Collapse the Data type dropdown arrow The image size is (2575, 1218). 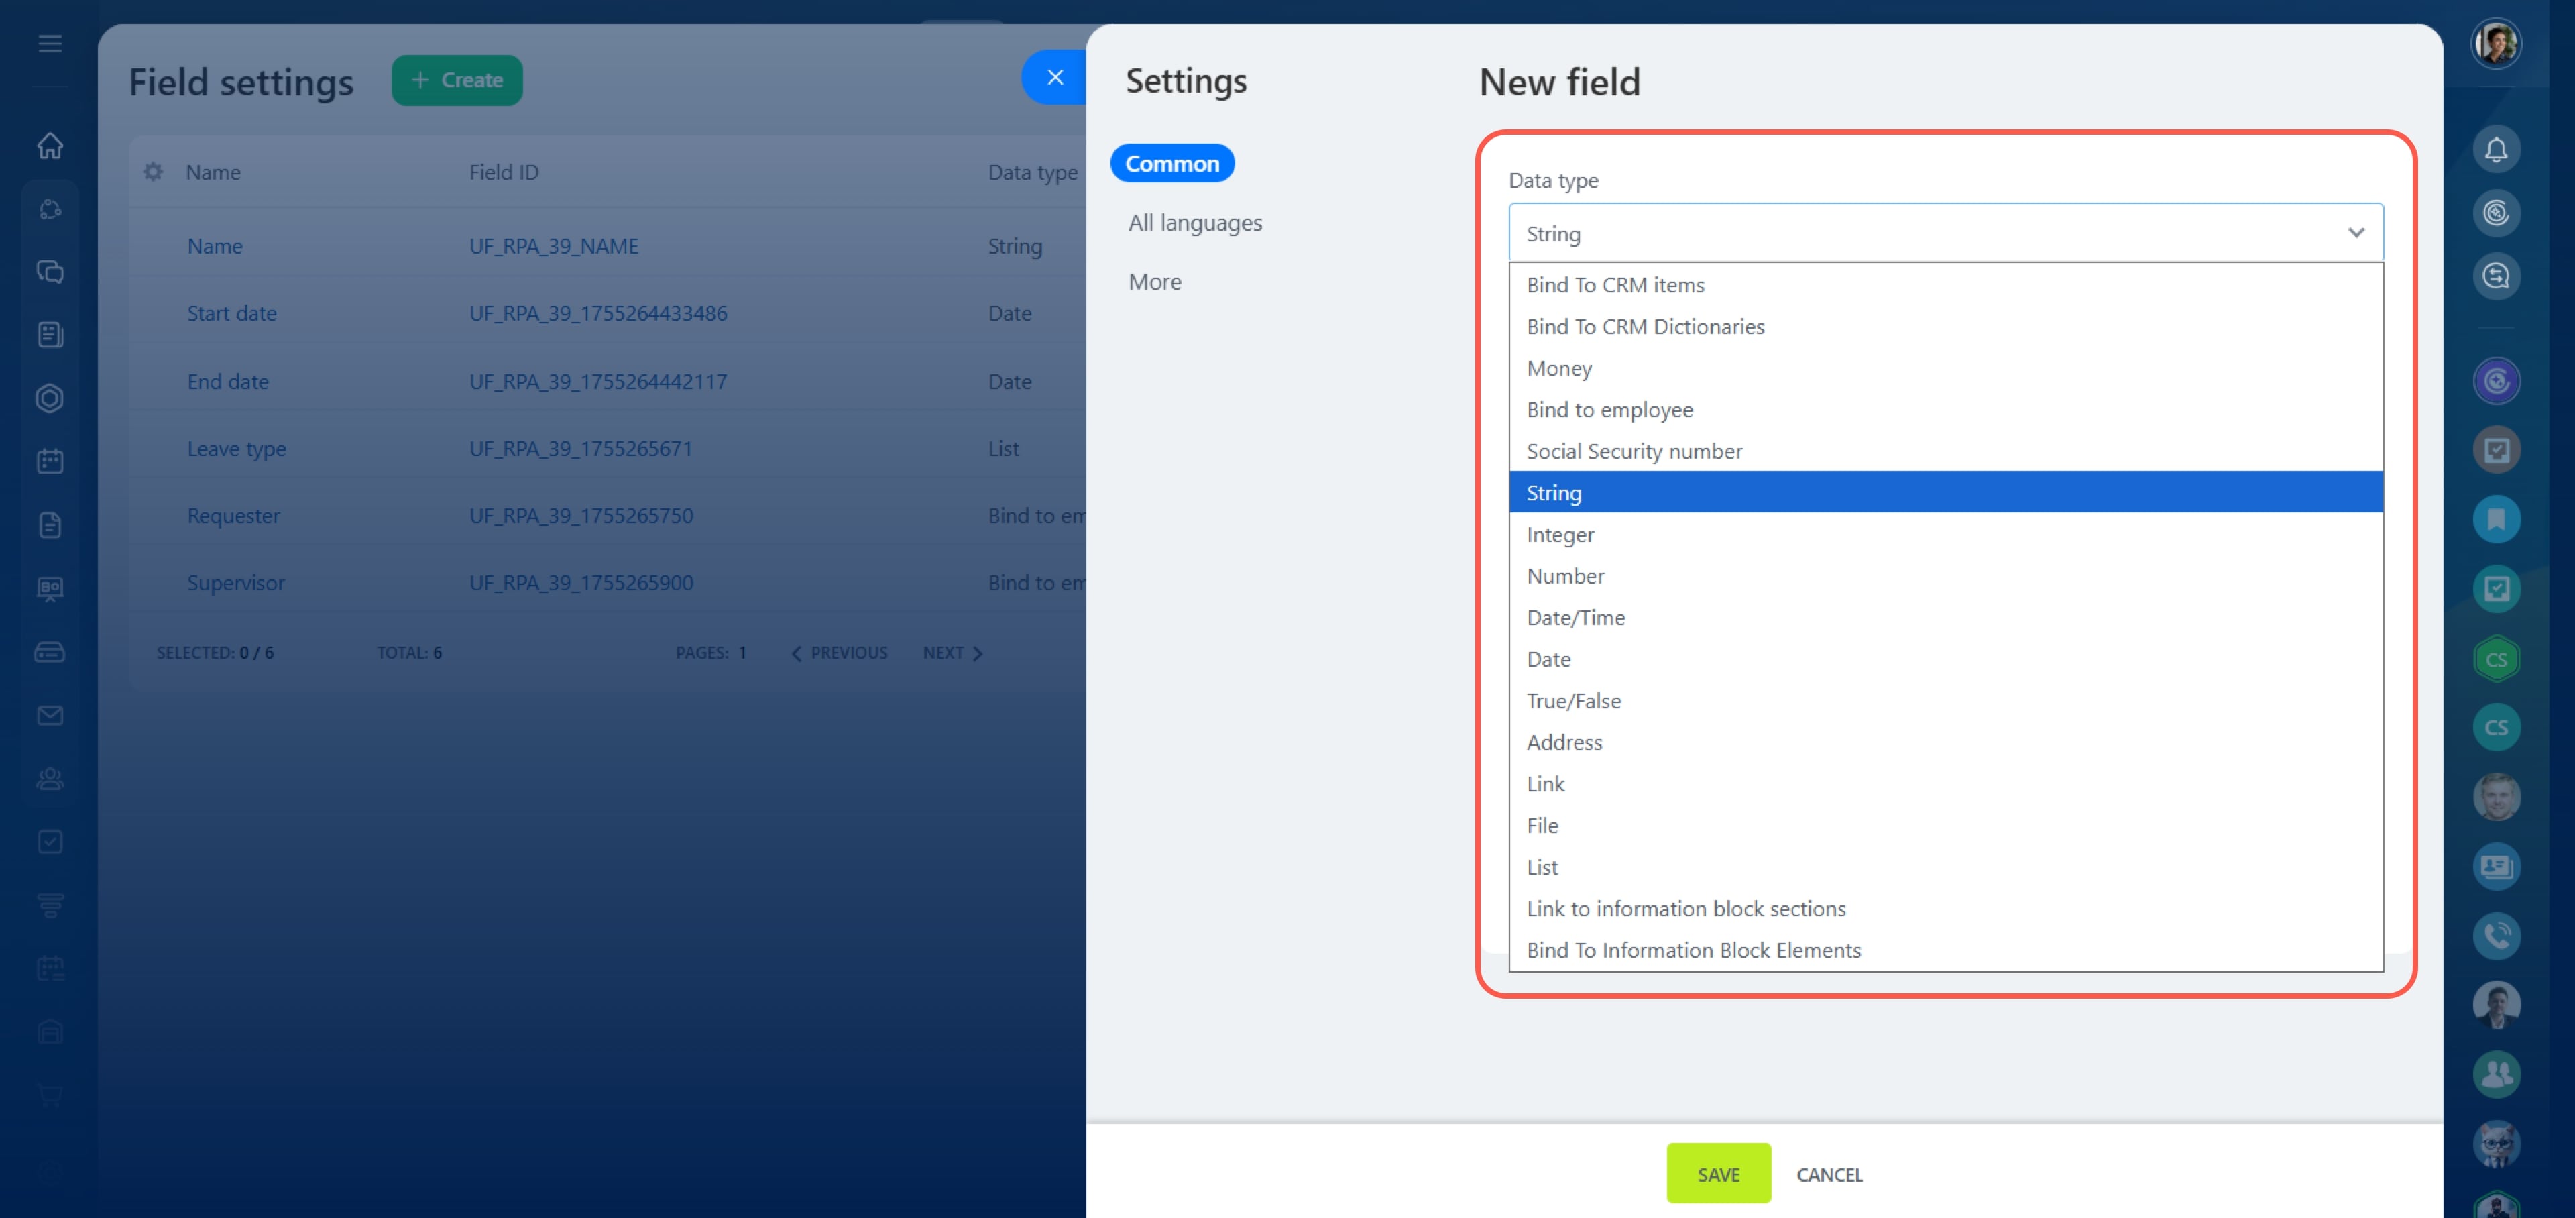click(2355, 233)
